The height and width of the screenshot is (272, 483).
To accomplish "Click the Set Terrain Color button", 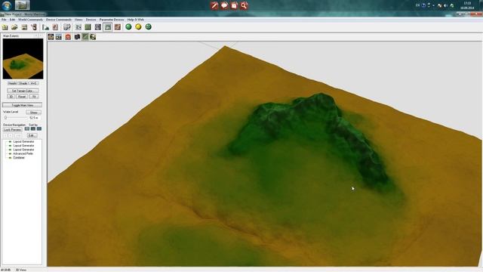I will pyautogui.click(x=23, y=91).
